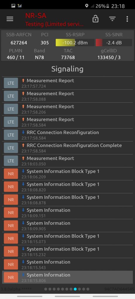Tap the SS-SINR -2.4 dB bar

click(114, 43)
